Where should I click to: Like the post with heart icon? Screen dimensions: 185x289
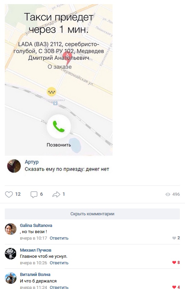tap(9, 194)
